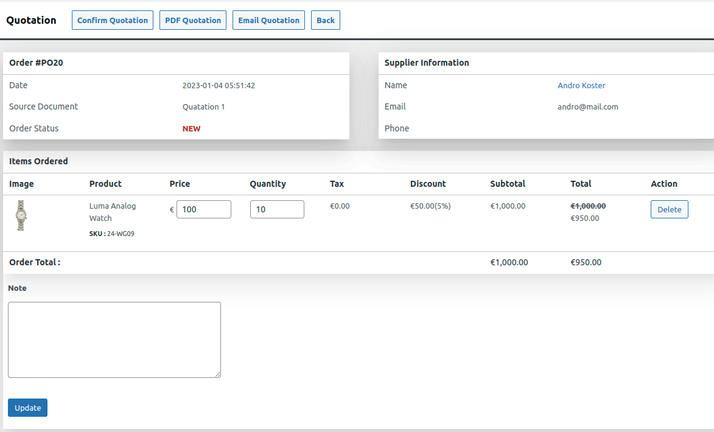Click inside the Note text area
The width and height of the screenshot is (714, 432).
(x=114, y=340)
